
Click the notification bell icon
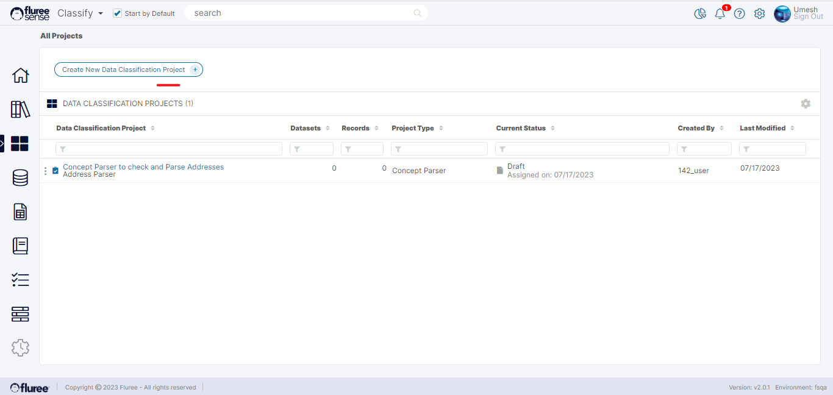(720, 13)
